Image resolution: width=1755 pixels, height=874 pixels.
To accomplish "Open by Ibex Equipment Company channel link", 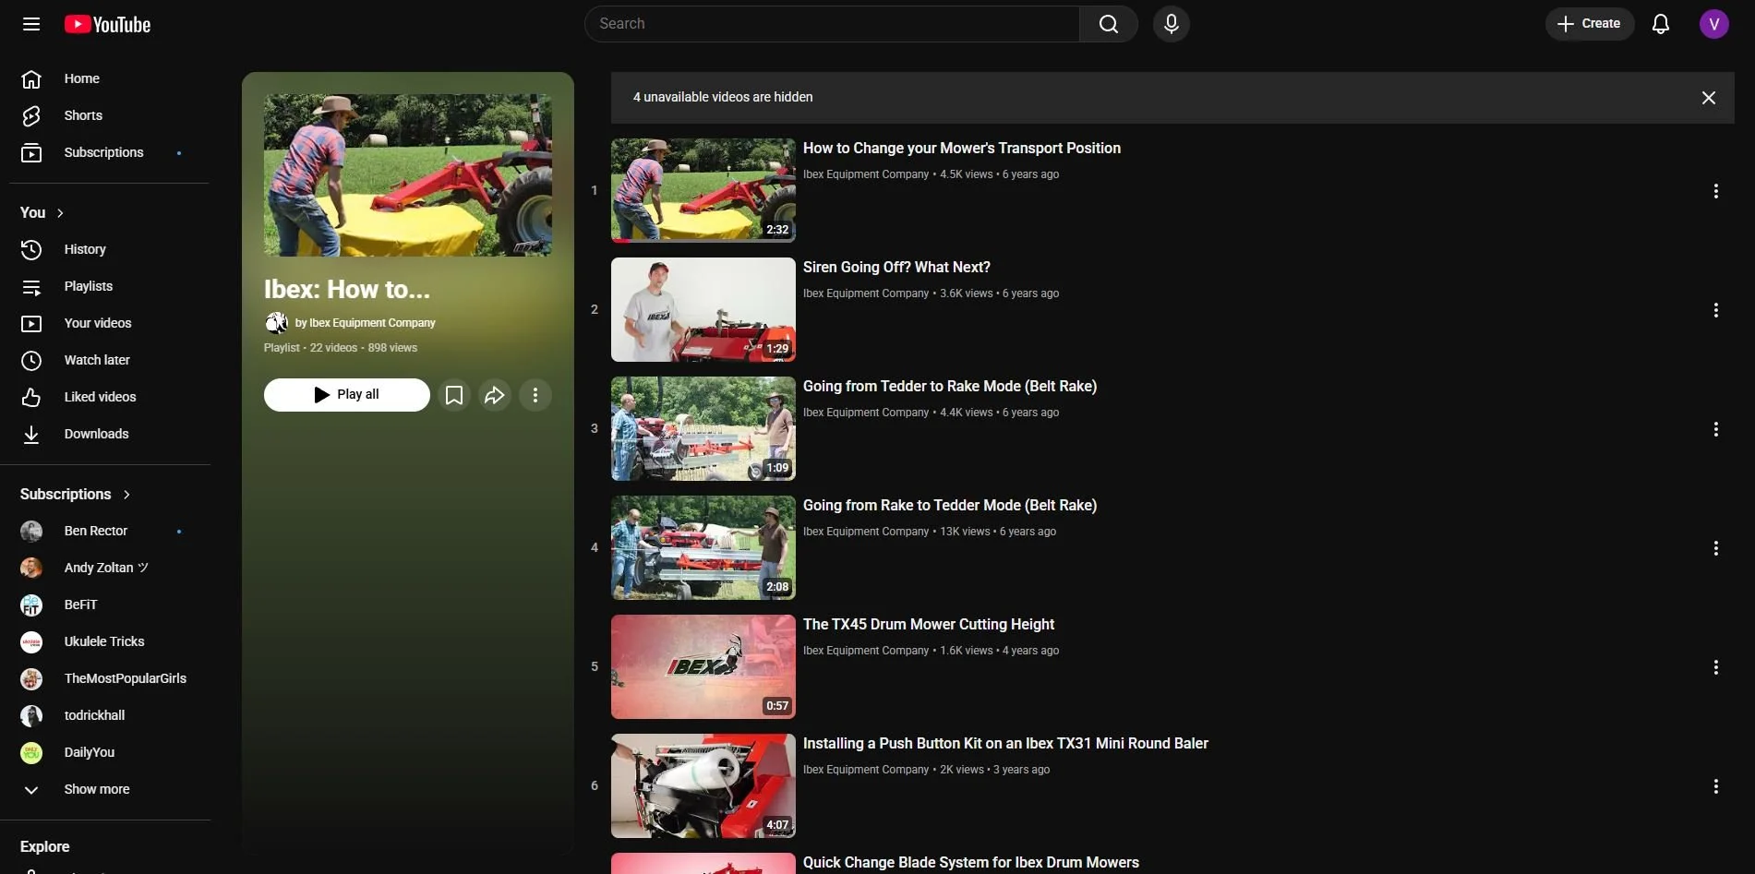I will [365, 323].
